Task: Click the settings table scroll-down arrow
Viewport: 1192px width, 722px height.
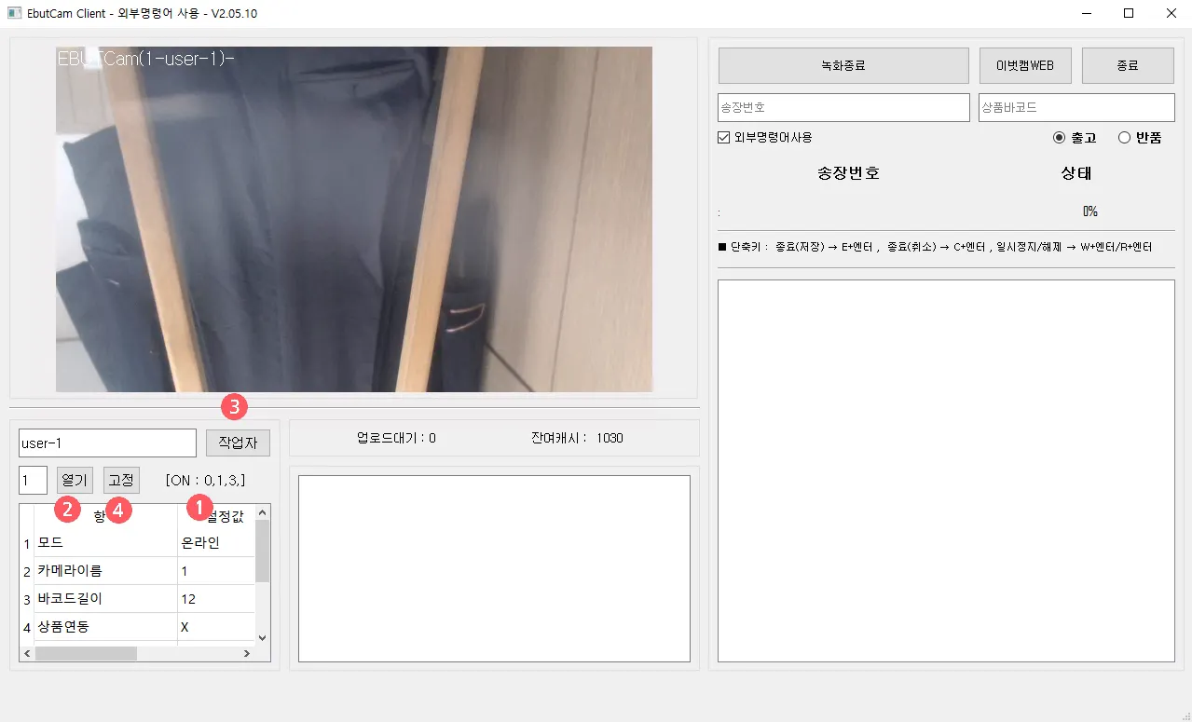Action: point(263,637)
